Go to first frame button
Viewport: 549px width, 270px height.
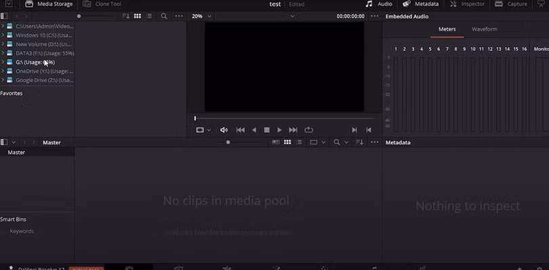pyautogui.click(x=241, y=130)
